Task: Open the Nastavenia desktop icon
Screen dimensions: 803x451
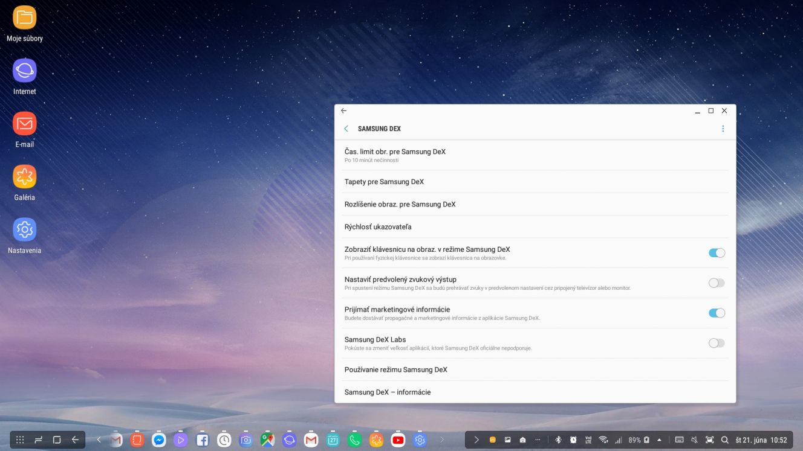Action: [24, 237]
